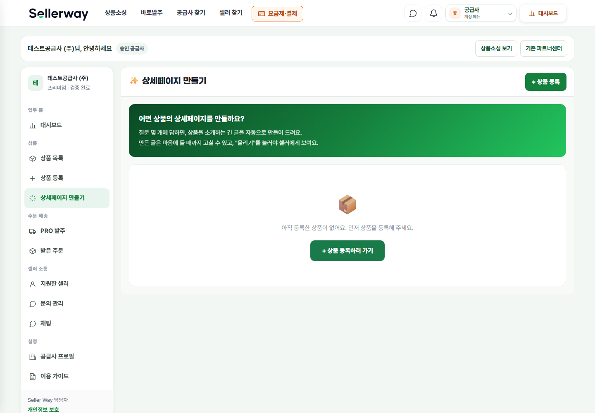595x413 pixels.
Task: Open 대시보드 in the sidebar
Action: pyautogui.click(x=67, y=125)
